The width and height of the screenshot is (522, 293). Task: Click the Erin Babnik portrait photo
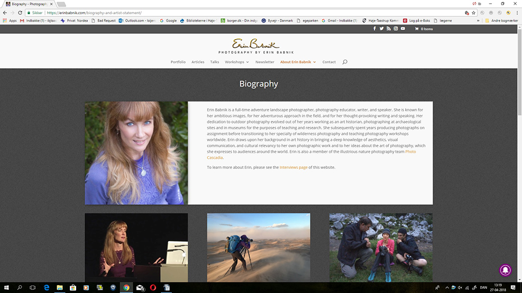click(136, 153)
